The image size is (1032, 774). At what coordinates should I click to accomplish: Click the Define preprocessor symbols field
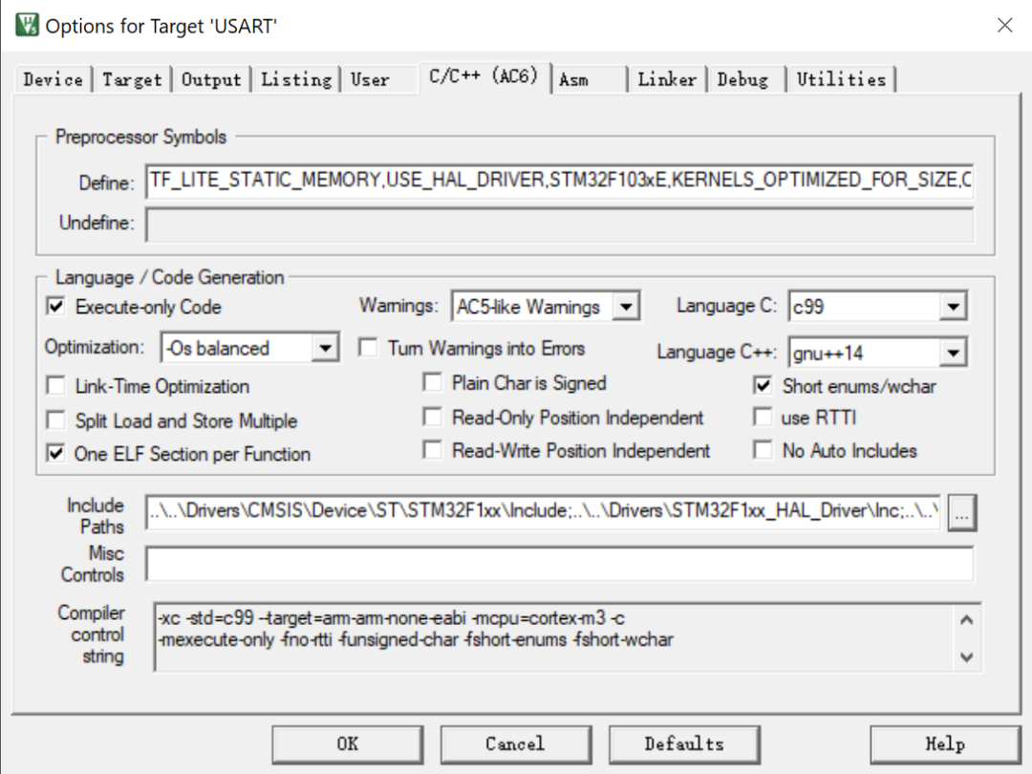pyautogui.click(x=559, y=181)
